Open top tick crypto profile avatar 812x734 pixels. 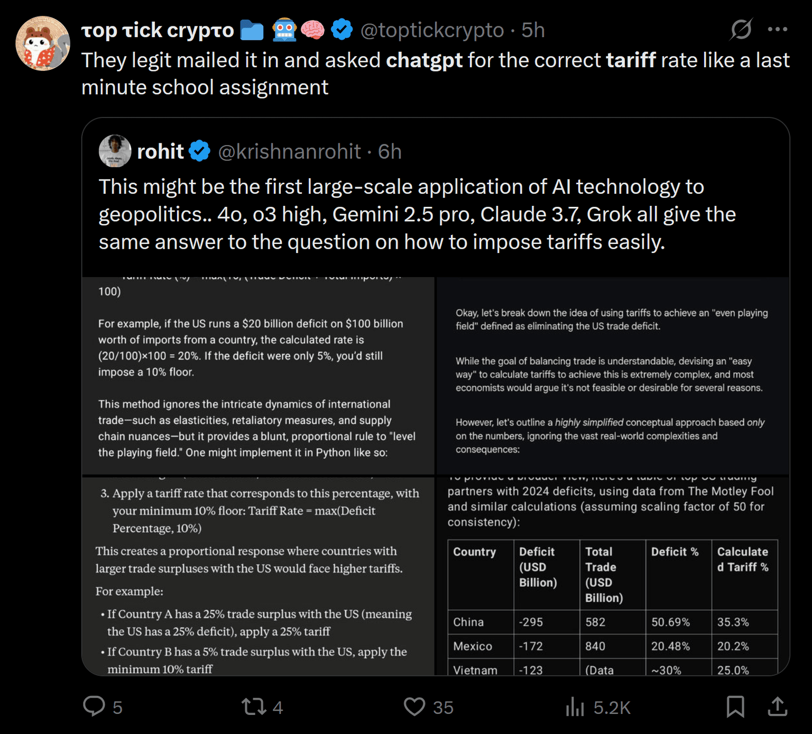coord(43,43)
